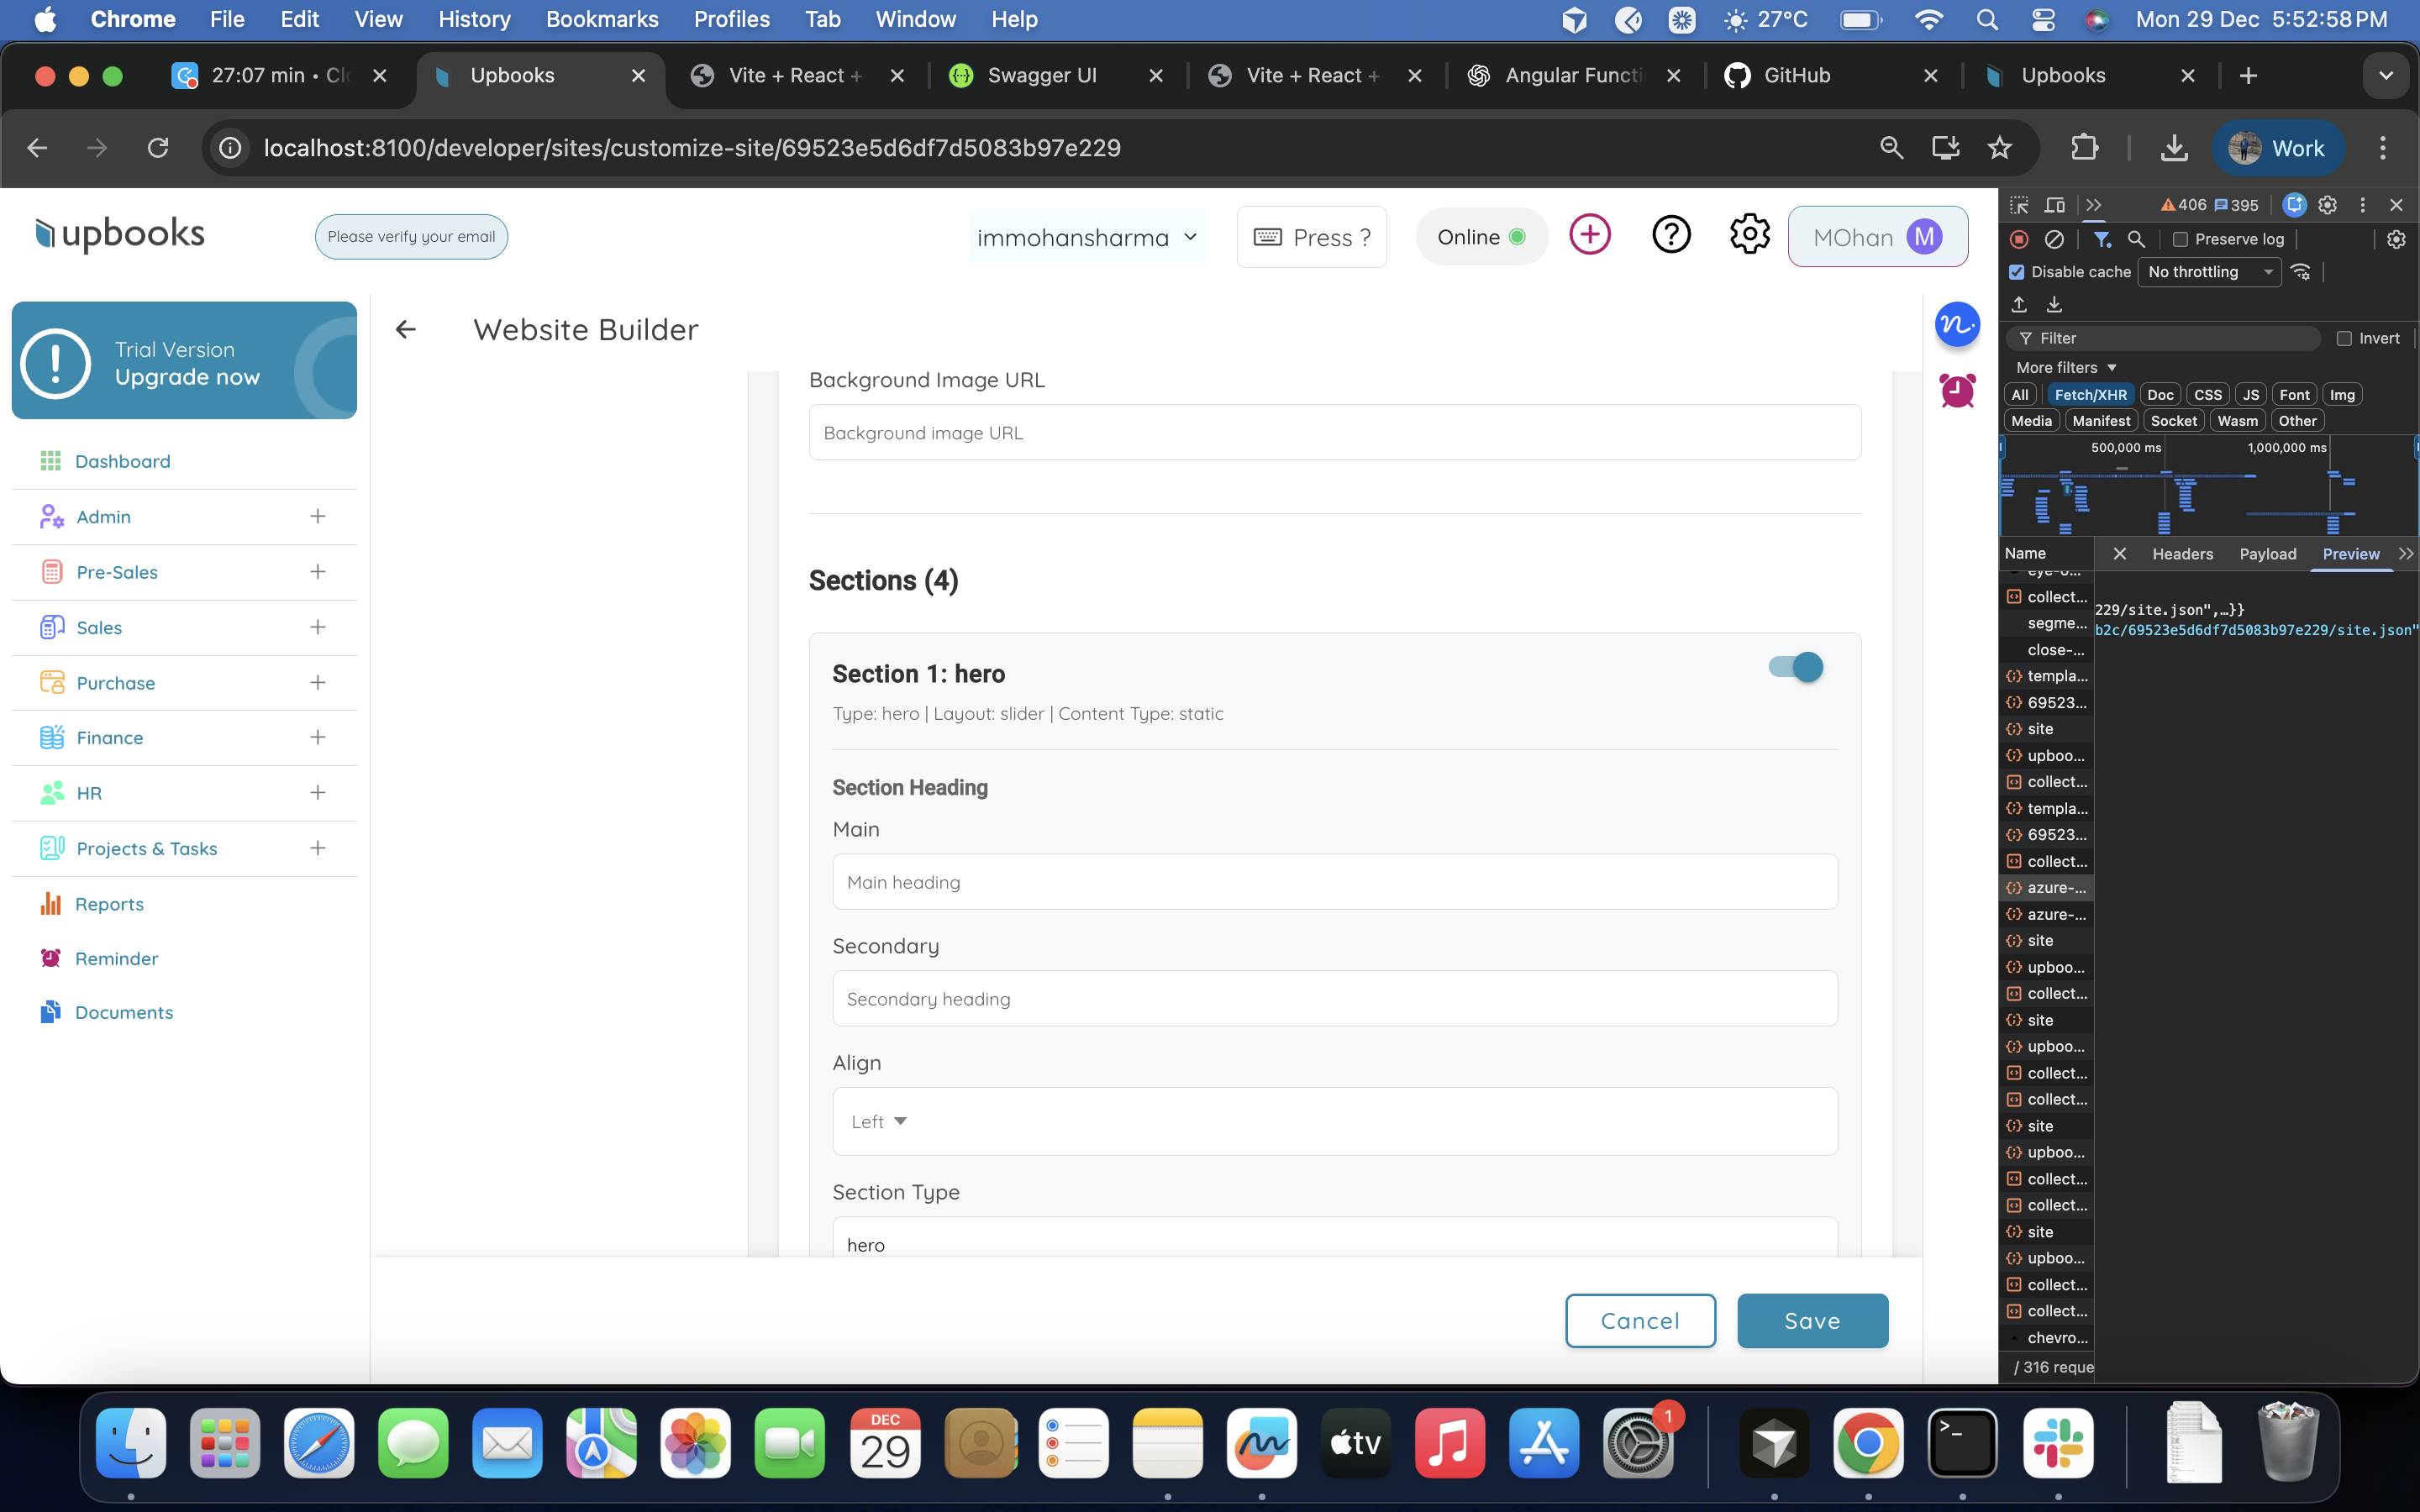Stop recording network log in DevTools
2420x1512 pixels.
pyautogui.click(x=2018, y=239)
